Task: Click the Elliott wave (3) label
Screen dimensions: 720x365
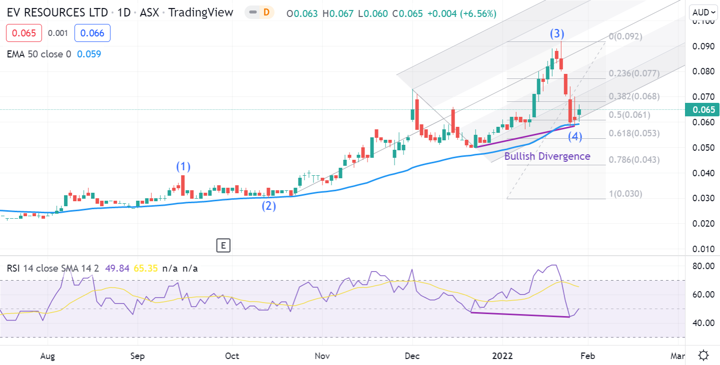Action: (x=557, y=34)
